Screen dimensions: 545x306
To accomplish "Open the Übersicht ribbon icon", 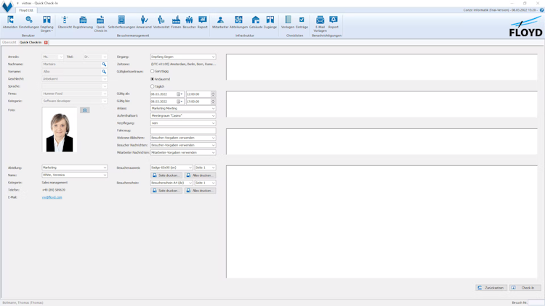I will pos(65,22).
